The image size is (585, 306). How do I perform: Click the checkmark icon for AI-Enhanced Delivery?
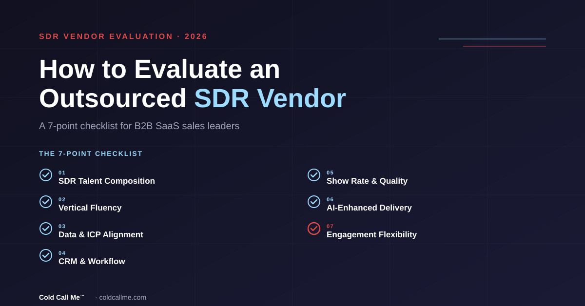coord(314,202)
